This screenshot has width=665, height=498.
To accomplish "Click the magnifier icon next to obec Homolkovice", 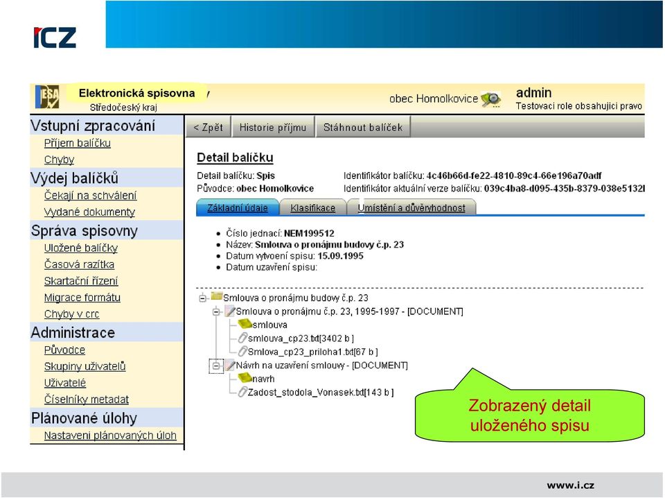I will (490, 99).
